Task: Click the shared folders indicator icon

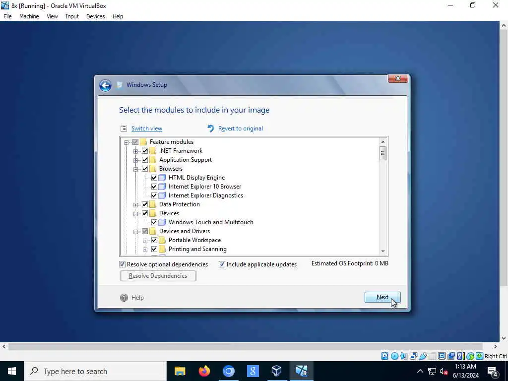Action: coord(432,356)
